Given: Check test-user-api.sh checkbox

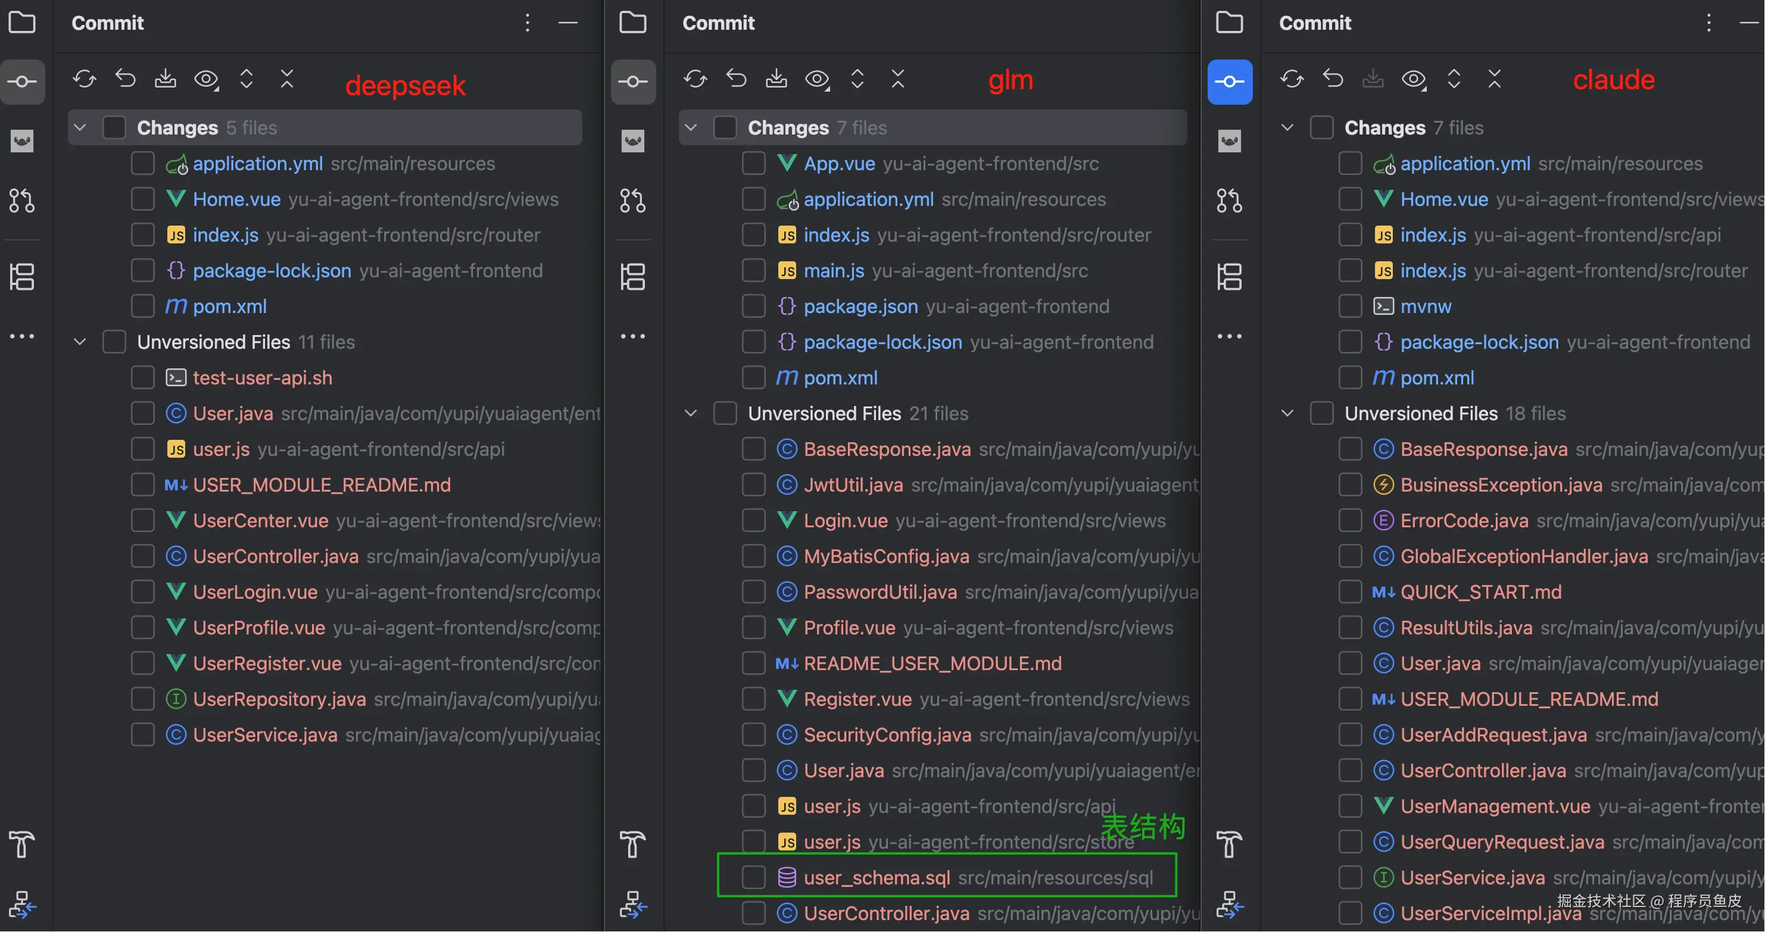Looking at the screenshot, I should pyautogui.click(x=142, y=378).
